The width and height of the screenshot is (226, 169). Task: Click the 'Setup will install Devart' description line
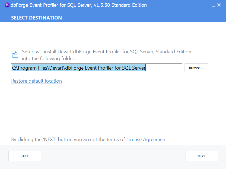tap(107, 52)
